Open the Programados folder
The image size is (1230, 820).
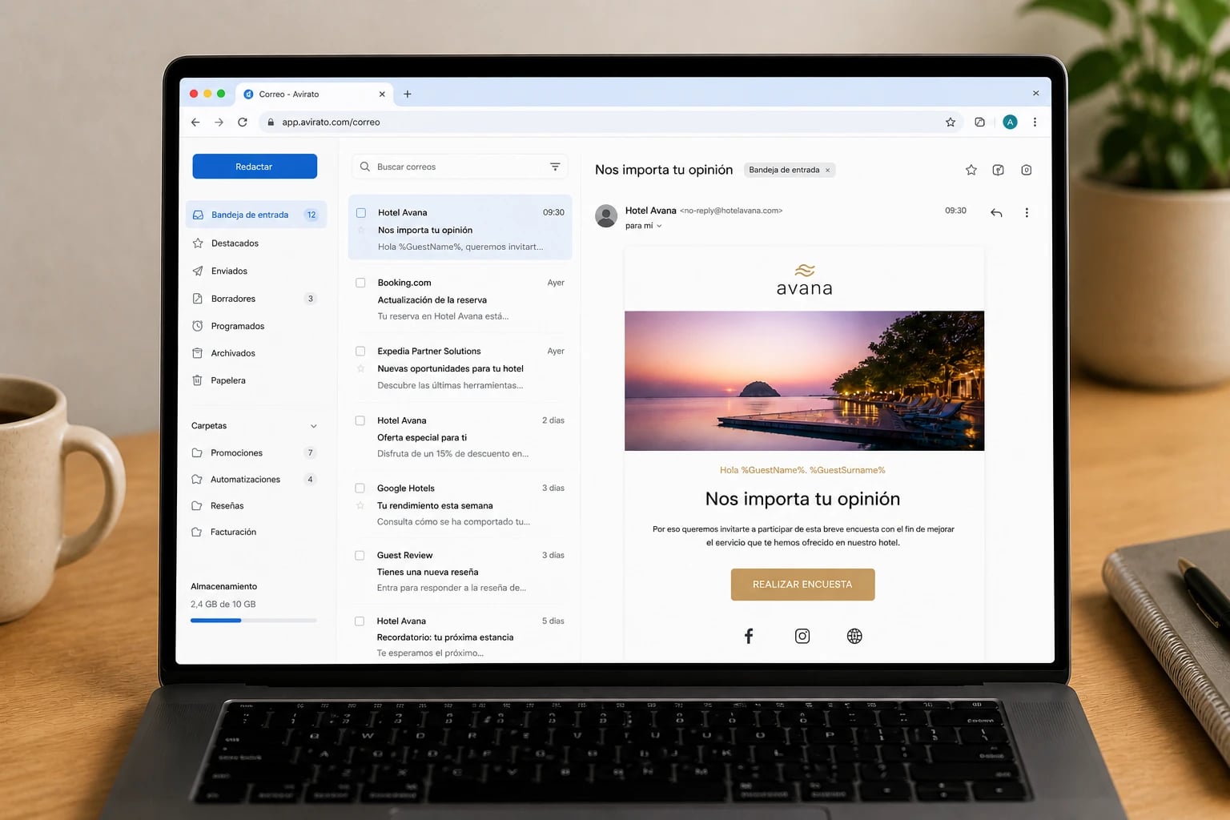coord(256,326)
